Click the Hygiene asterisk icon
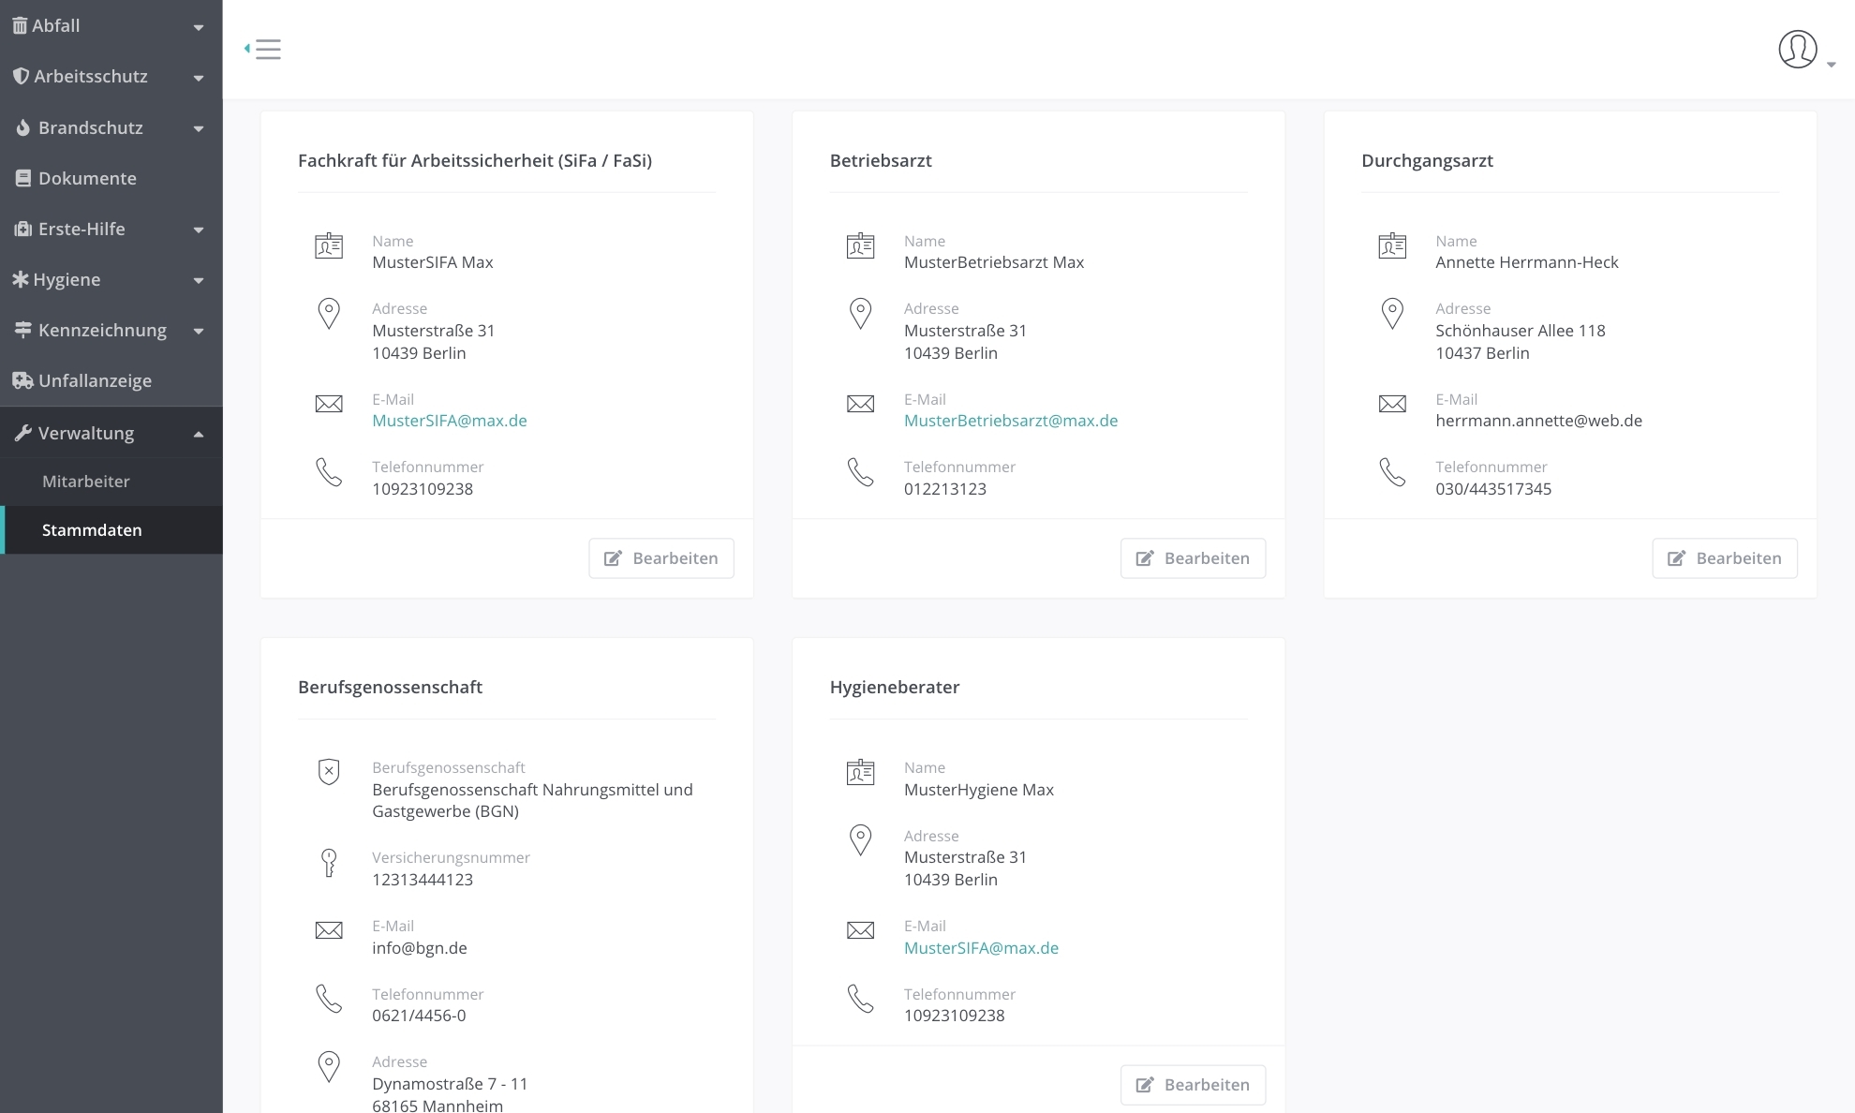Screen dimensions: 1855x1113 21,280
